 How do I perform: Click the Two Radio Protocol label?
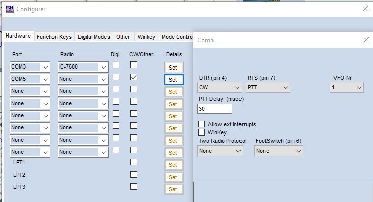222,141
